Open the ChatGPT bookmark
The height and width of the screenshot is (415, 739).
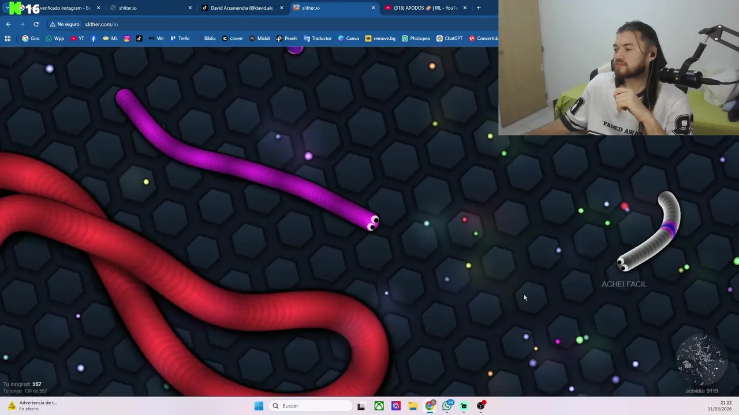(449, 39)
